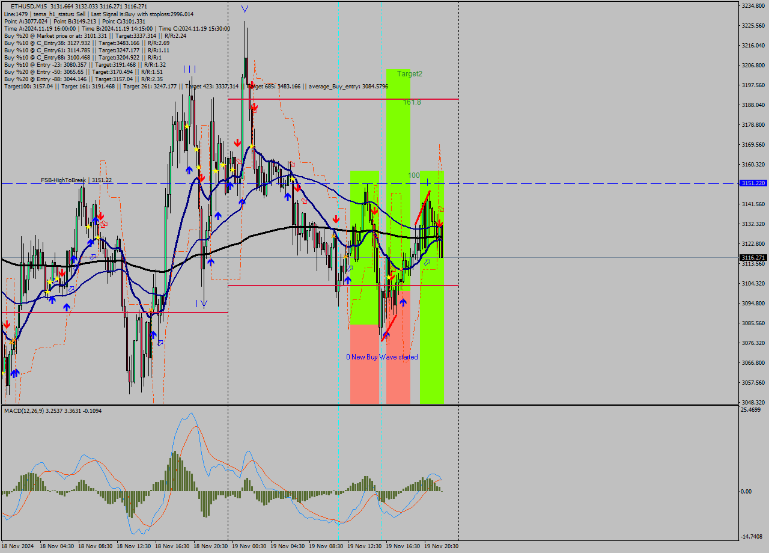This screenshot has width=769, height=553.
Task: Click the 'Point A:3077.024' info line
Action: [74, 21]
